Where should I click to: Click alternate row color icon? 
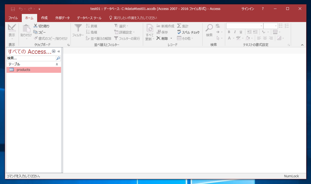click(x=279, y=38)
